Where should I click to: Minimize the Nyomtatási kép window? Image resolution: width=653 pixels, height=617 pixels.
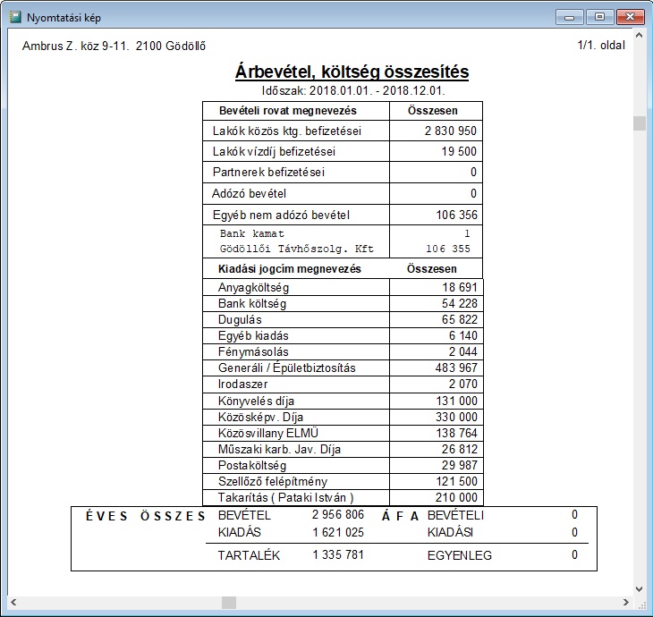[569, 17]
